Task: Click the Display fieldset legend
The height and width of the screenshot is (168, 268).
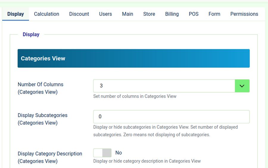Action: [31, 35]
